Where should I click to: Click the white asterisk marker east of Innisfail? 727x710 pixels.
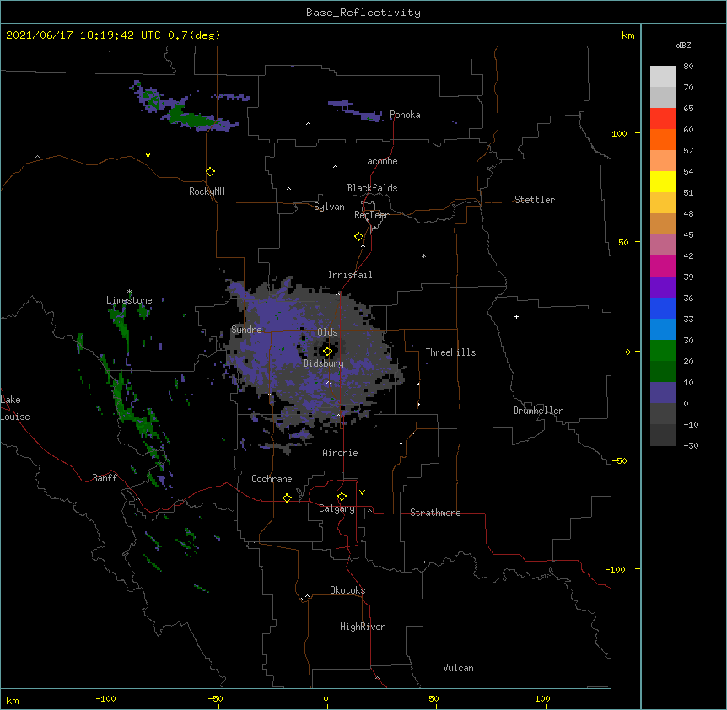[x=423, y=255]
